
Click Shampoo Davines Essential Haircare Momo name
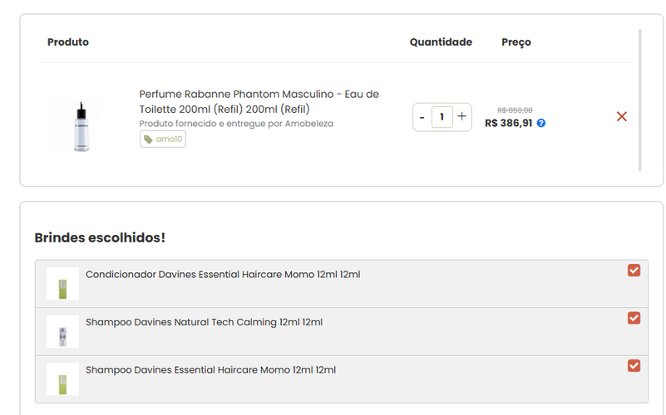(x=210, y=369)
